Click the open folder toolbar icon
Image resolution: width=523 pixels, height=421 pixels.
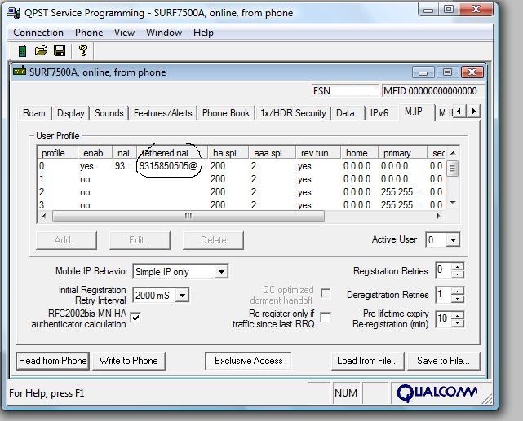coord(41,50)
